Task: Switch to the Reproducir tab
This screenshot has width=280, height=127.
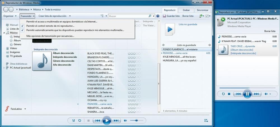Action: click(170, 10)
